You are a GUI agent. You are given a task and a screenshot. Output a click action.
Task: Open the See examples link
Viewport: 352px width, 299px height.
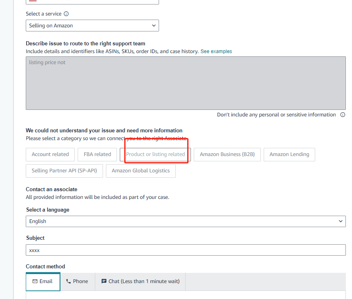216,51
